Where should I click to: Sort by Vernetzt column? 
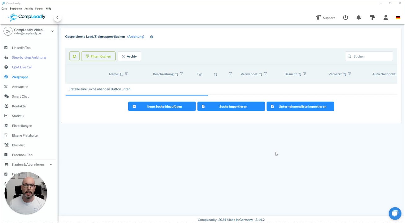[x=345, y=74]
